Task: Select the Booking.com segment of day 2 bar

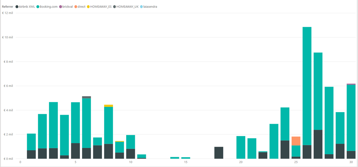Action: pyautogui.click(x=42, y=131)
